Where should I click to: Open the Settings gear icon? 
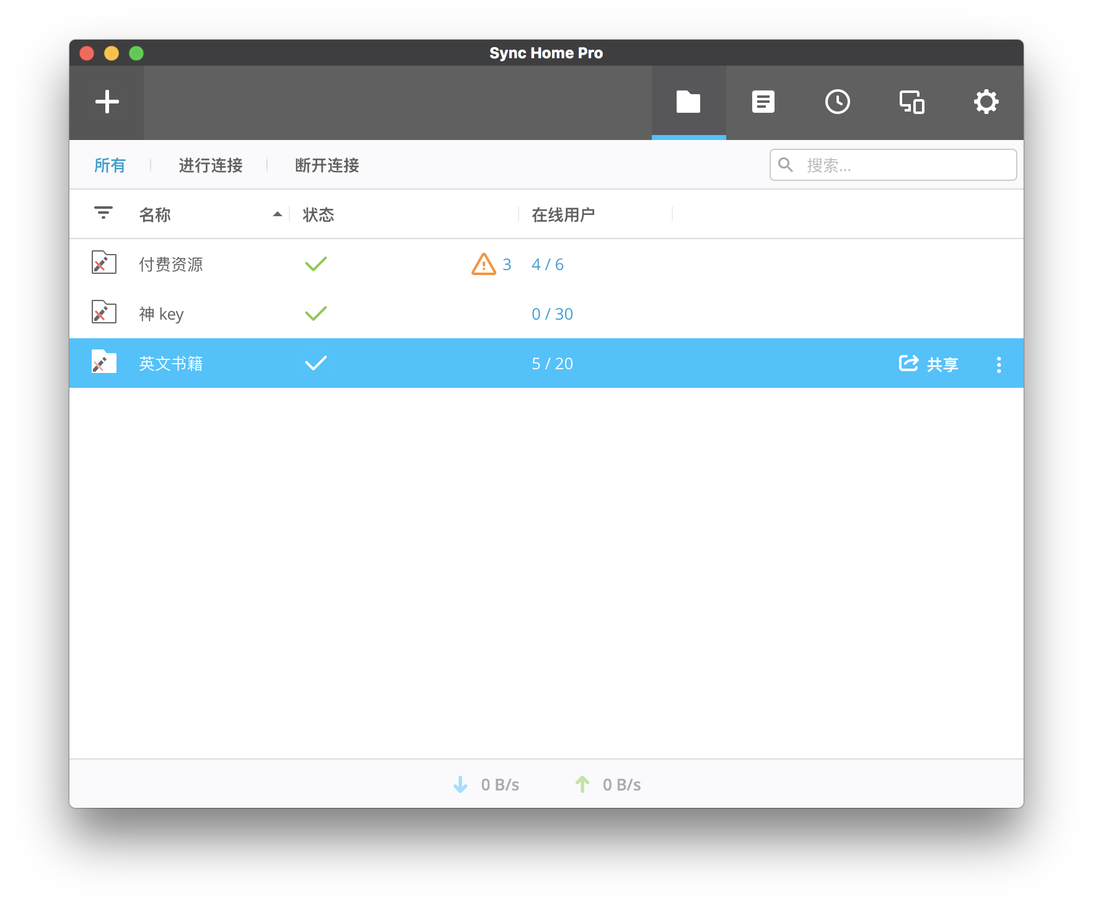tap(986, 102)
